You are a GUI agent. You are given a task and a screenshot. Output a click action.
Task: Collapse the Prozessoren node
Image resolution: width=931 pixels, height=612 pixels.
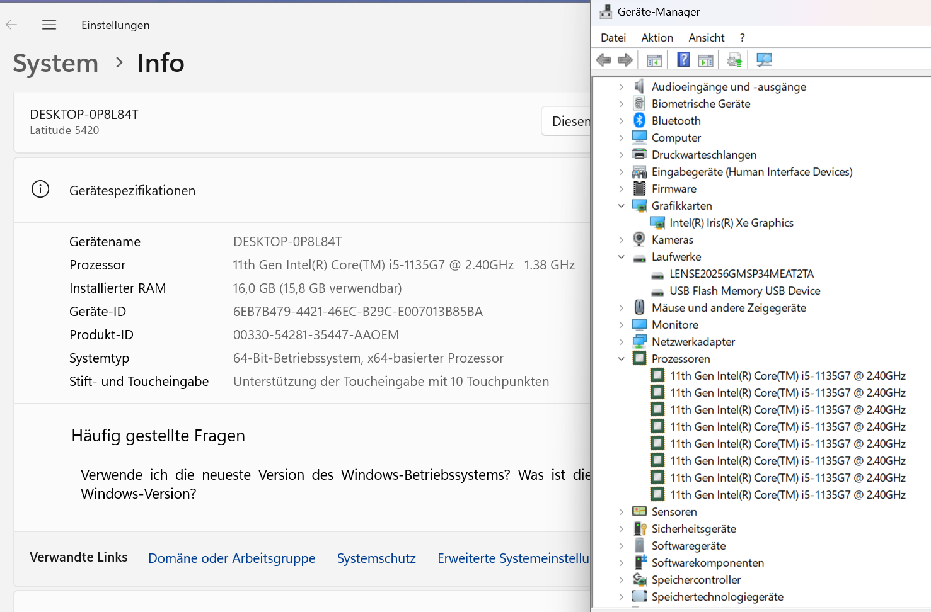[x=622, y=359]
